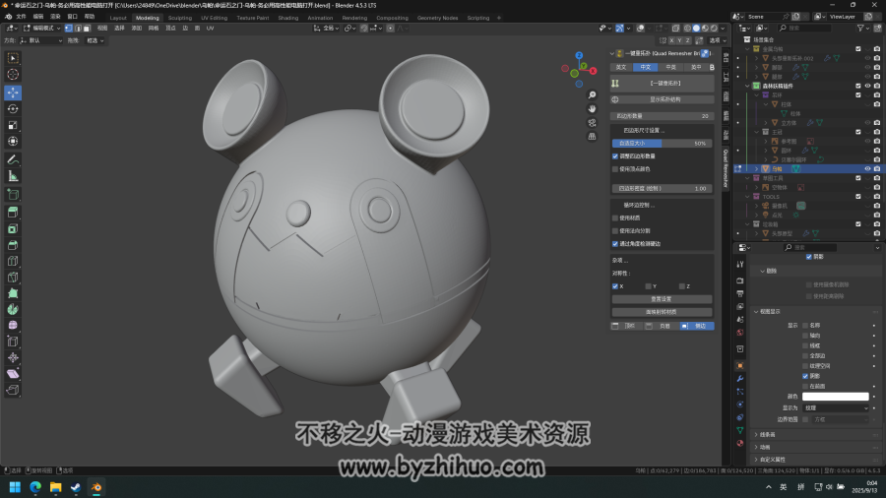Select the Shear tool
886x498 pixels.
point(13,374)
